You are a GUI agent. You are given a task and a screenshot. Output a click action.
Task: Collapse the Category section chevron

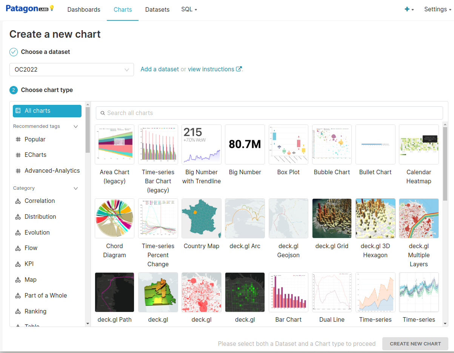click(75, 188)
